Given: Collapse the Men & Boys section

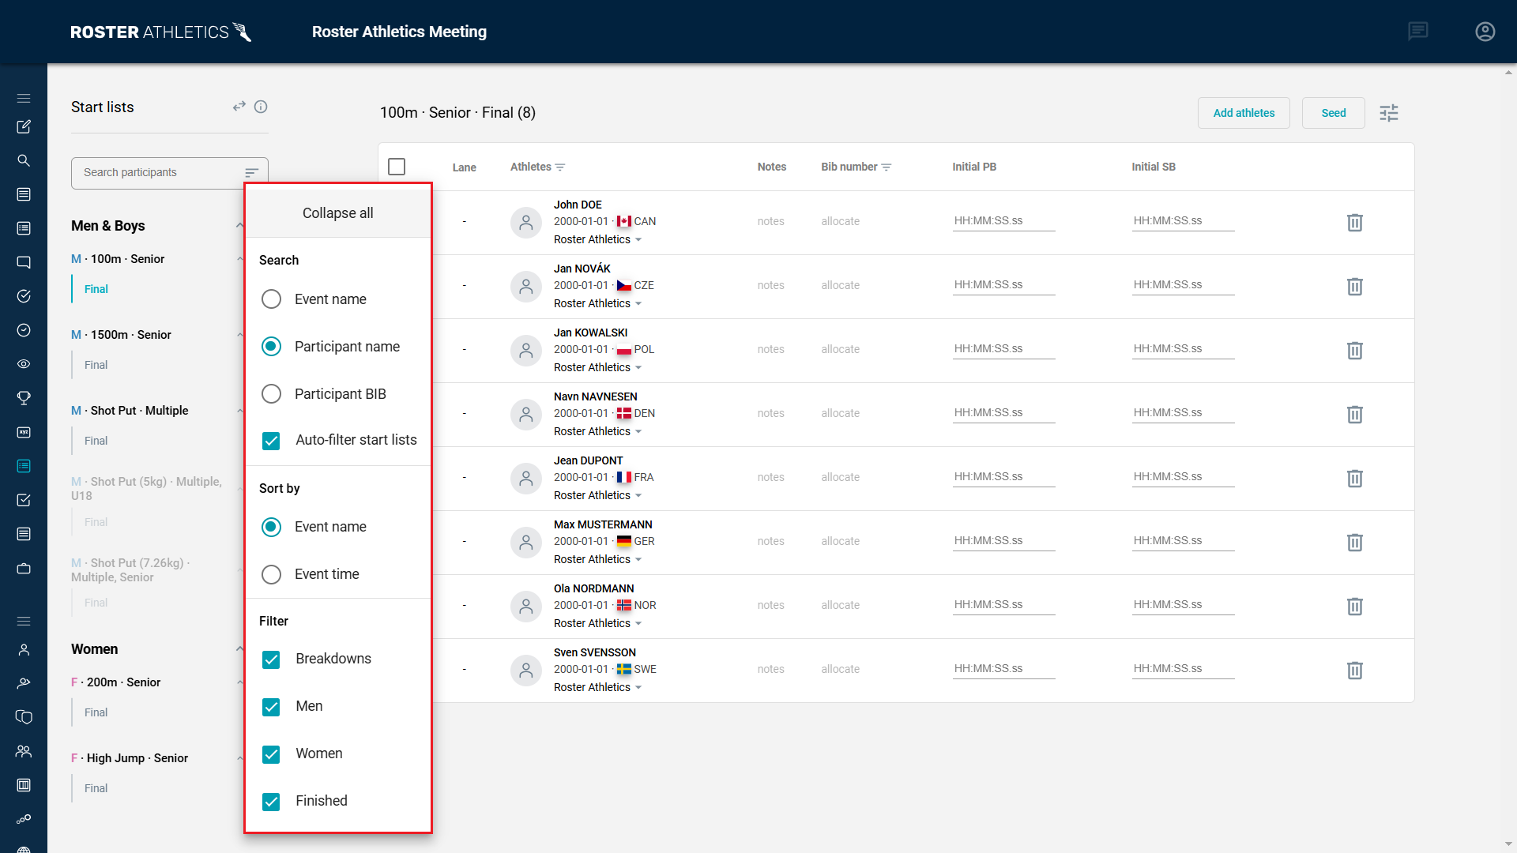Looking at the screenshot, I should pyautogui.click(x=239, y=226).
